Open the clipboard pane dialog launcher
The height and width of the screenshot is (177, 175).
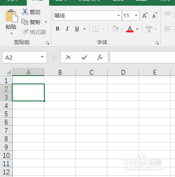pos(47,43)
